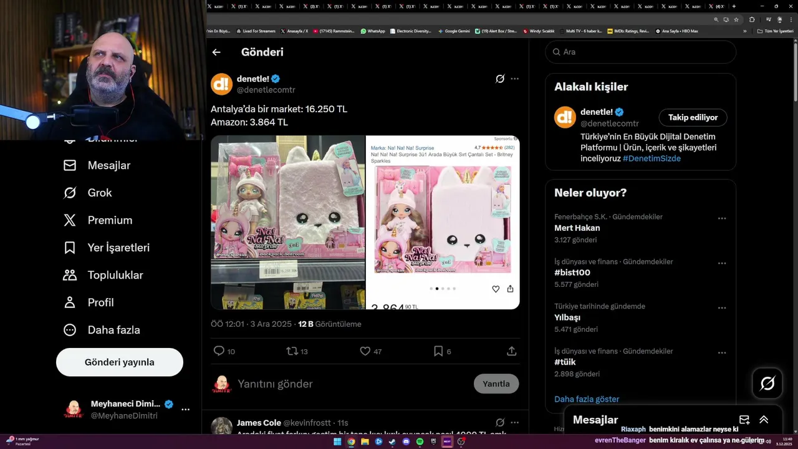The image size is (798, 449).
Task: Open more options for #tüik trend
Action: [722, 353]
